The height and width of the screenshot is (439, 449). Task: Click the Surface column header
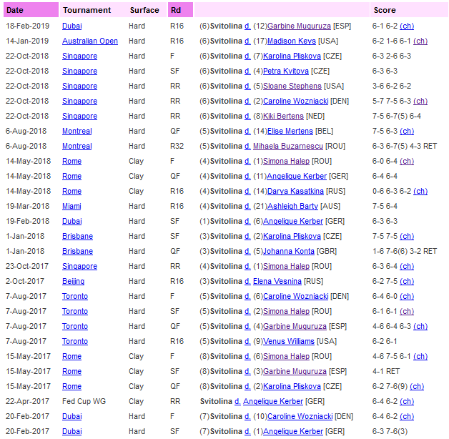[144, 10]
